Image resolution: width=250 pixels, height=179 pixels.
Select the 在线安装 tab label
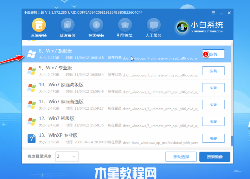[x=96, y=36]
